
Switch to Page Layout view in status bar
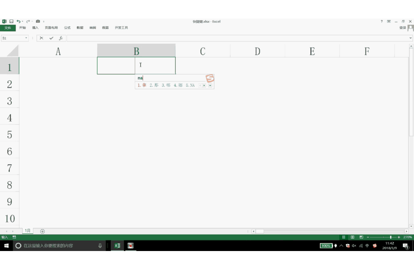point(352,237)
